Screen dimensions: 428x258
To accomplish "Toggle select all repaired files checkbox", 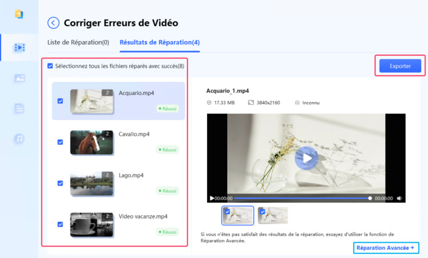I will coord(50,66).
